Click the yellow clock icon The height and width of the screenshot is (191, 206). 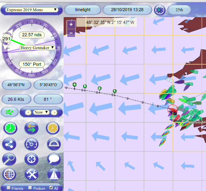tap(52, 128)
